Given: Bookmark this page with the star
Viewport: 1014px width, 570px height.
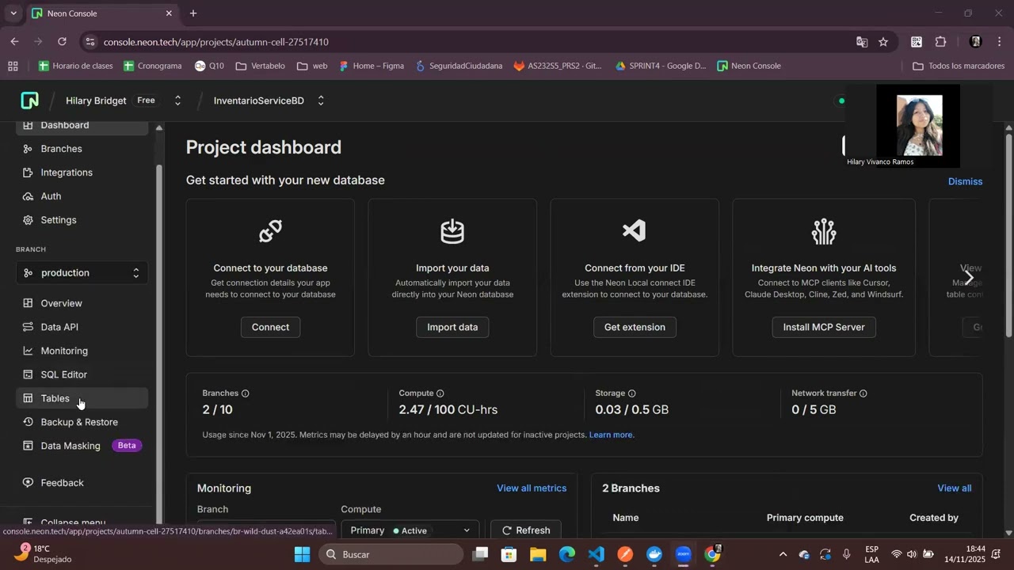Looking at the screenshot, I should click(x=883, y=42).
